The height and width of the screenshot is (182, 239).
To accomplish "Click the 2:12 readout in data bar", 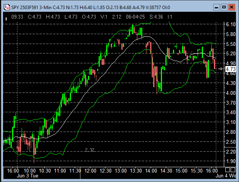I will click(117, 17).
